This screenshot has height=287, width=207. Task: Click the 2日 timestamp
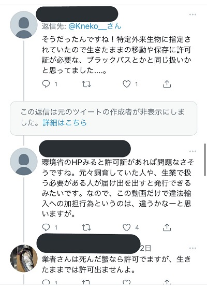click(146, 248)
